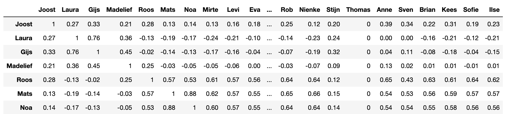This screenshot has width=511, height=114.
Task: Select the 0.45 cell in Gijs row
Action: pyautogui.click(x=126, y=52)
